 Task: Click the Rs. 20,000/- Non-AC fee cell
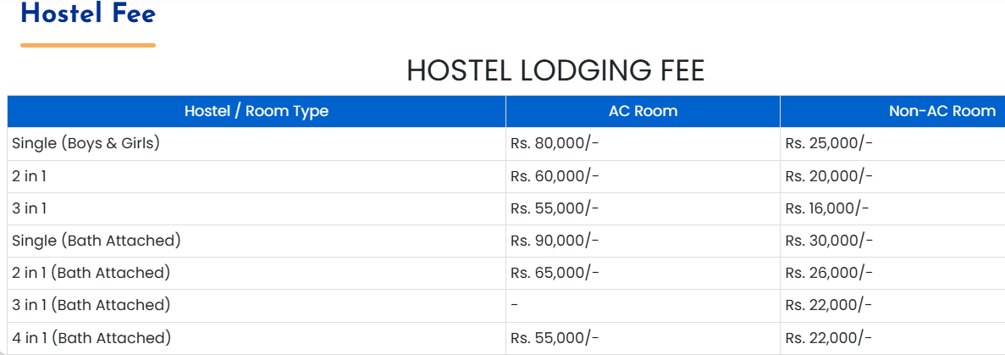click(x=829, y=176)
